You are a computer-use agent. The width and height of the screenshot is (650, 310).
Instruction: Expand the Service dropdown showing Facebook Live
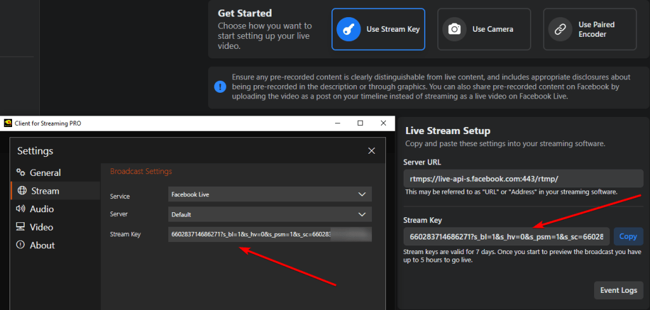[270, 194]
